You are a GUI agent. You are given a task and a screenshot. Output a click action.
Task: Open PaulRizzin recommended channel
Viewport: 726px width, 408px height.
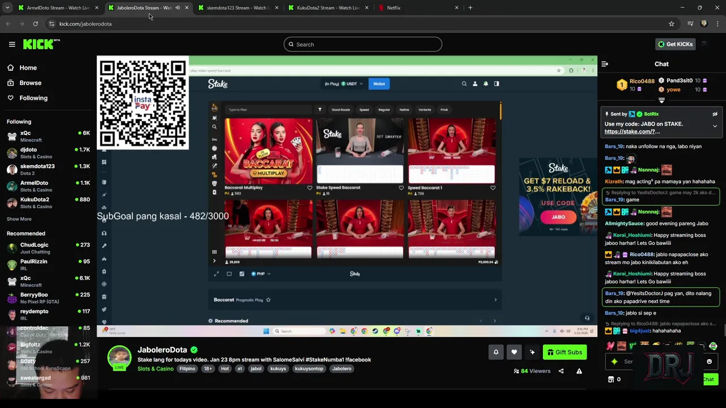pos(48,265)
